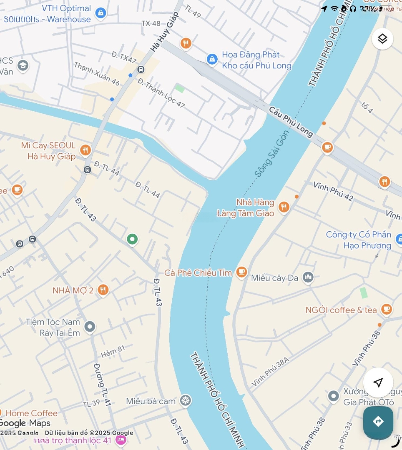
Task: Open the Công ty Cổ Phần Hạo Phương label
Action: click(x=358, y=240)
